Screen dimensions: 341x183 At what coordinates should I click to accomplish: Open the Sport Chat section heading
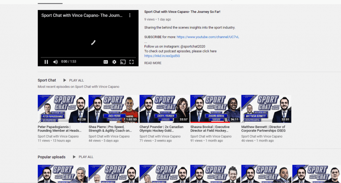(47, 80)
